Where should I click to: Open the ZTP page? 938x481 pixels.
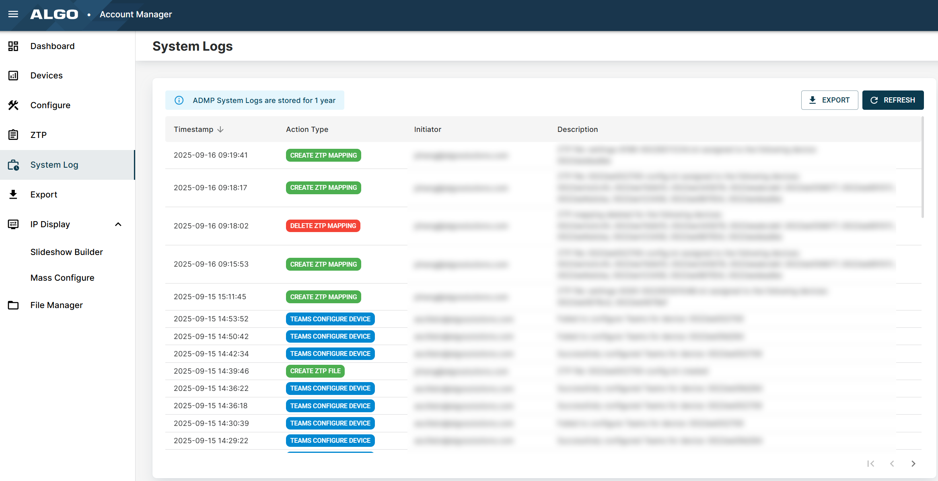68,135
